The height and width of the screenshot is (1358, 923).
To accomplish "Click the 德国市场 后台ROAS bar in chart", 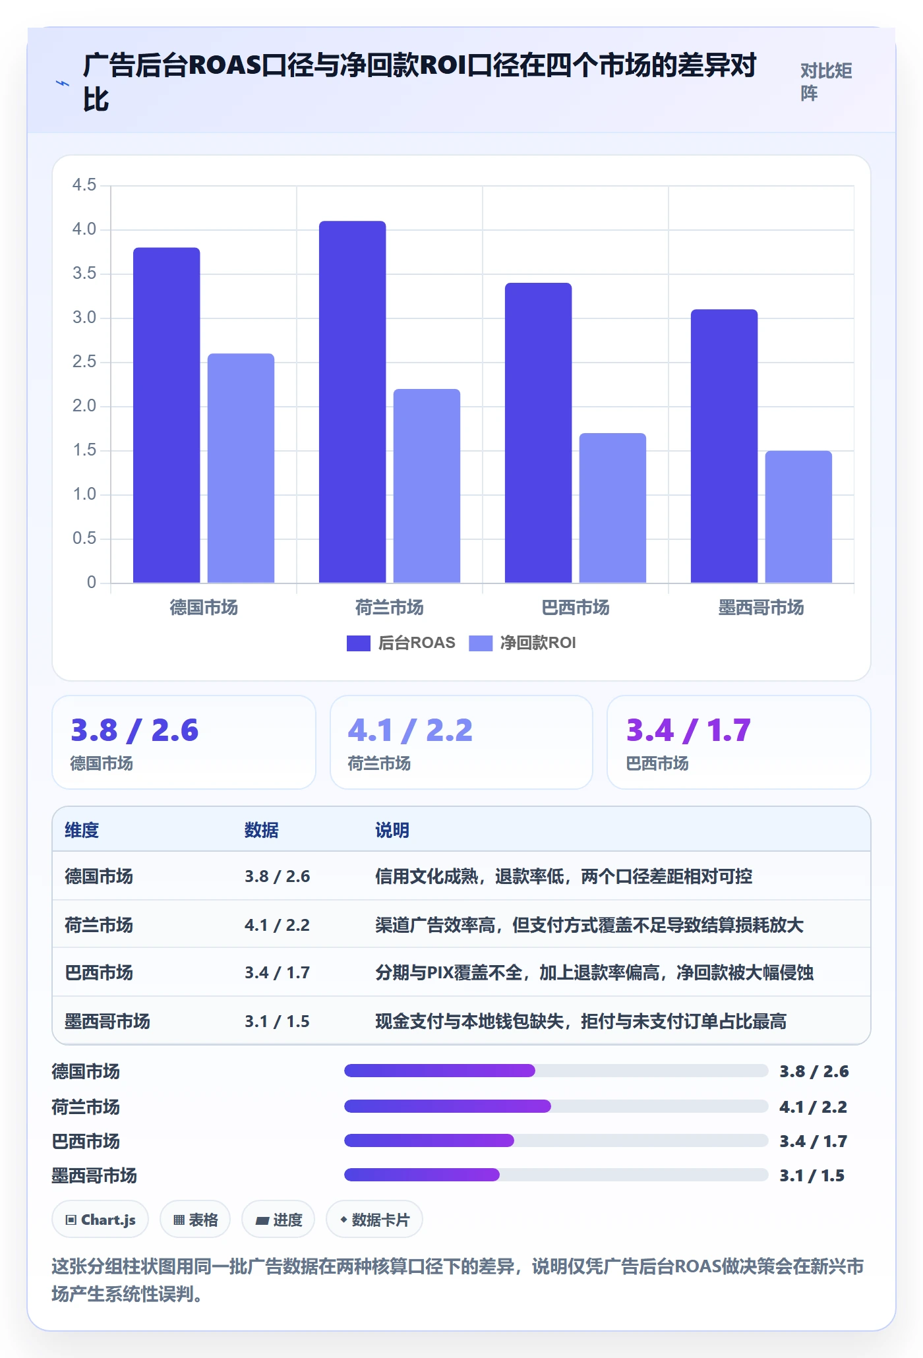I will click(x=167, y=415).
